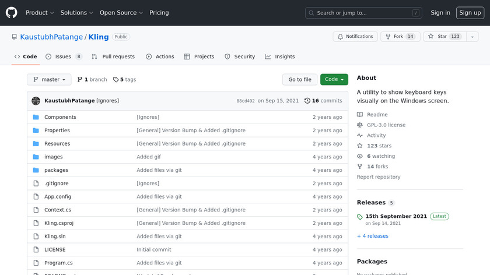The image size is (490, 275).
Task: Open the Pull requests tab
Action: [x=113, y=57]
